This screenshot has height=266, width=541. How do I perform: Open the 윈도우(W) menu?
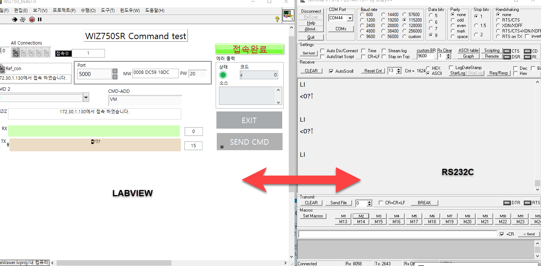130,10
